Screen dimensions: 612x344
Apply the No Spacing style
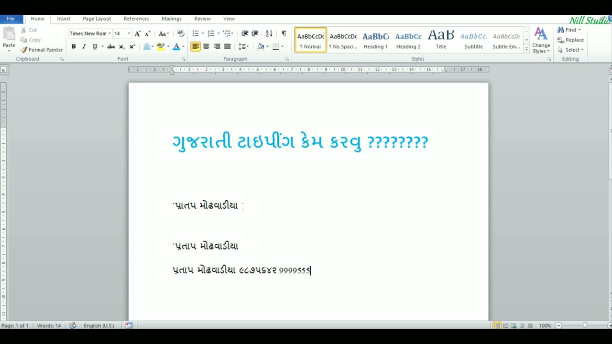(343, 40)
